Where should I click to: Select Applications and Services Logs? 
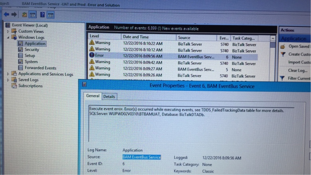click(45, 74)
